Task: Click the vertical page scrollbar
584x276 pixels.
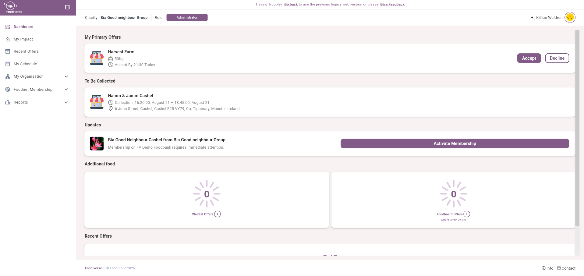Action: coord(577,128)
